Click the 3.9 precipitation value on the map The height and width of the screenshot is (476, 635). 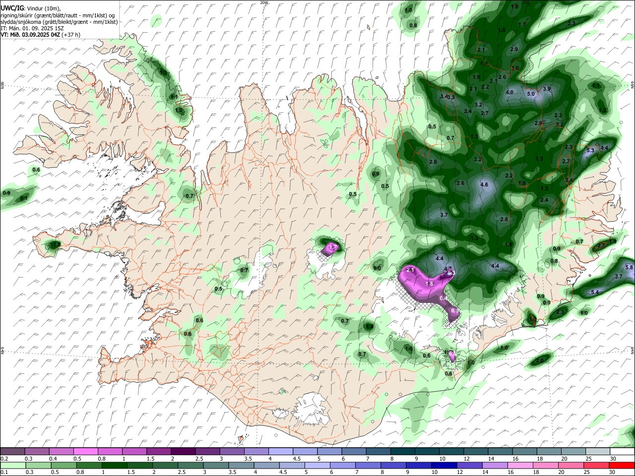547,89
